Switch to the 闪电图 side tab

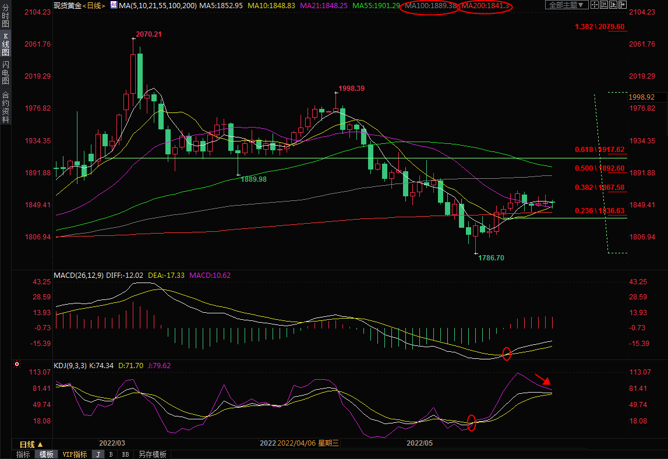[5, 73]
